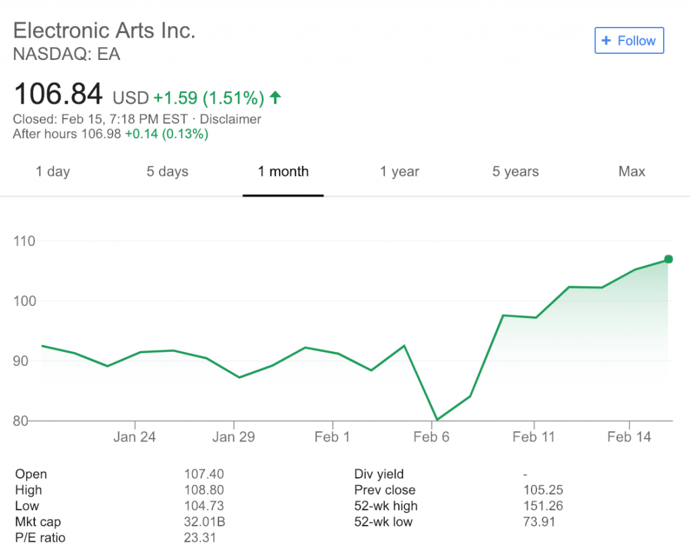Click the Div yield label

pyautogui.click(x=379, y=474)
